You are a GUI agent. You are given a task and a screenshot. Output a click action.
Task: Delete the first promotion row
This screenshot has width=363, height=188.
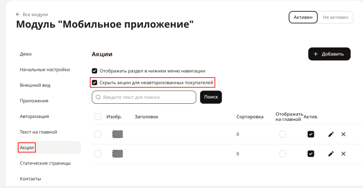(x=343, y=134)
